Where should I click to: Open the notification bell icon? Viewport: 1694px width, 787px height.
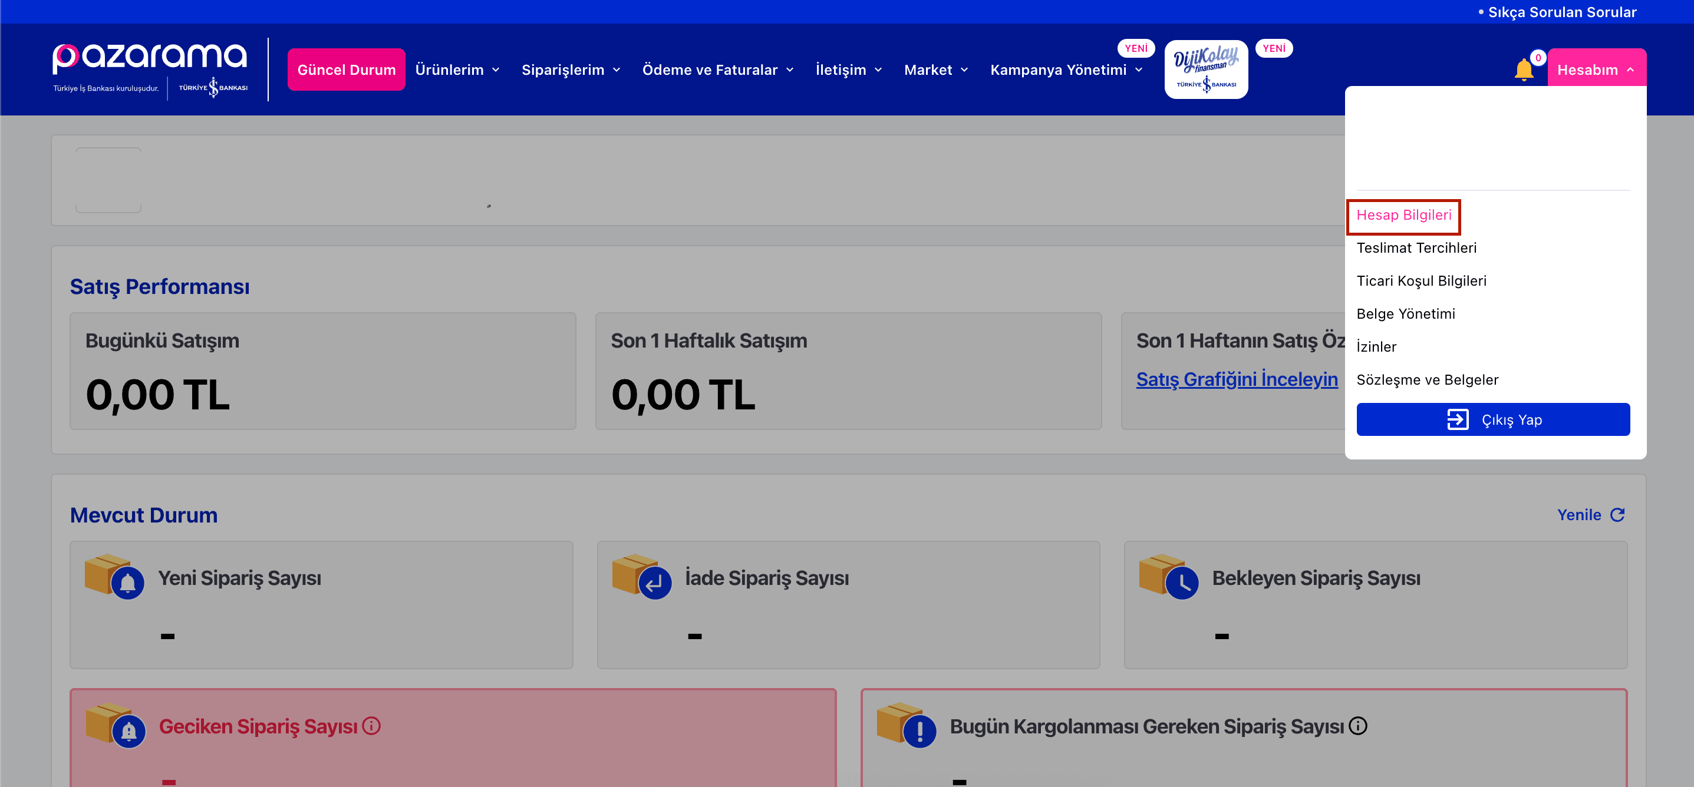1523,70
